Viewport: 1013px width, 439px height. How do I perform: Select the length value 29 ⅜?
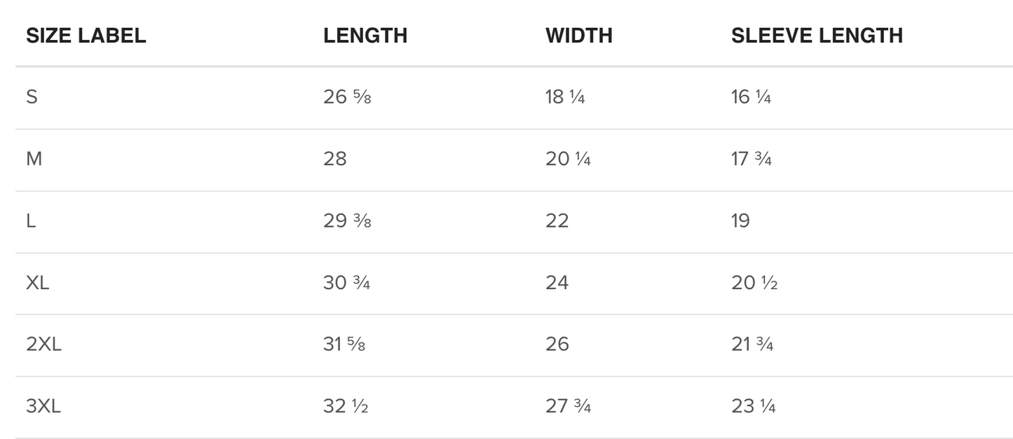(x=347, y=221)
